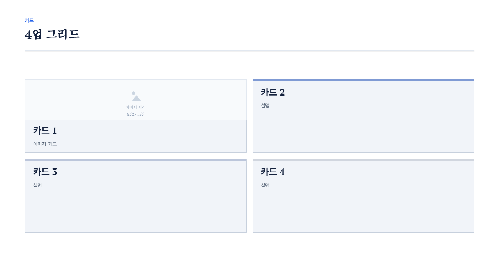The height and width of the screenshot is (280, 499).
Task: Click the light gray accent bar atop 카드 4
Action: pyautogui.click(x=363, y=160)
